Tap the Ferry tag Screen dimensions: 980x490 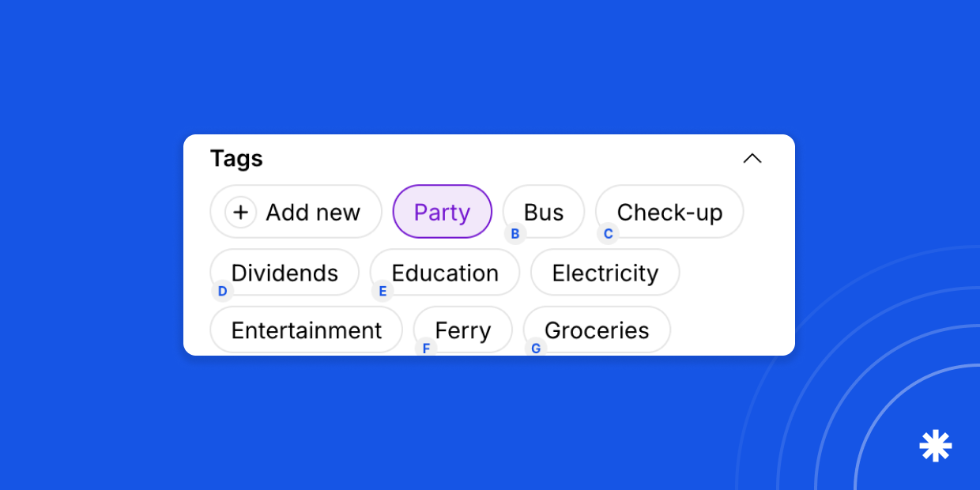tap(464, 330)
